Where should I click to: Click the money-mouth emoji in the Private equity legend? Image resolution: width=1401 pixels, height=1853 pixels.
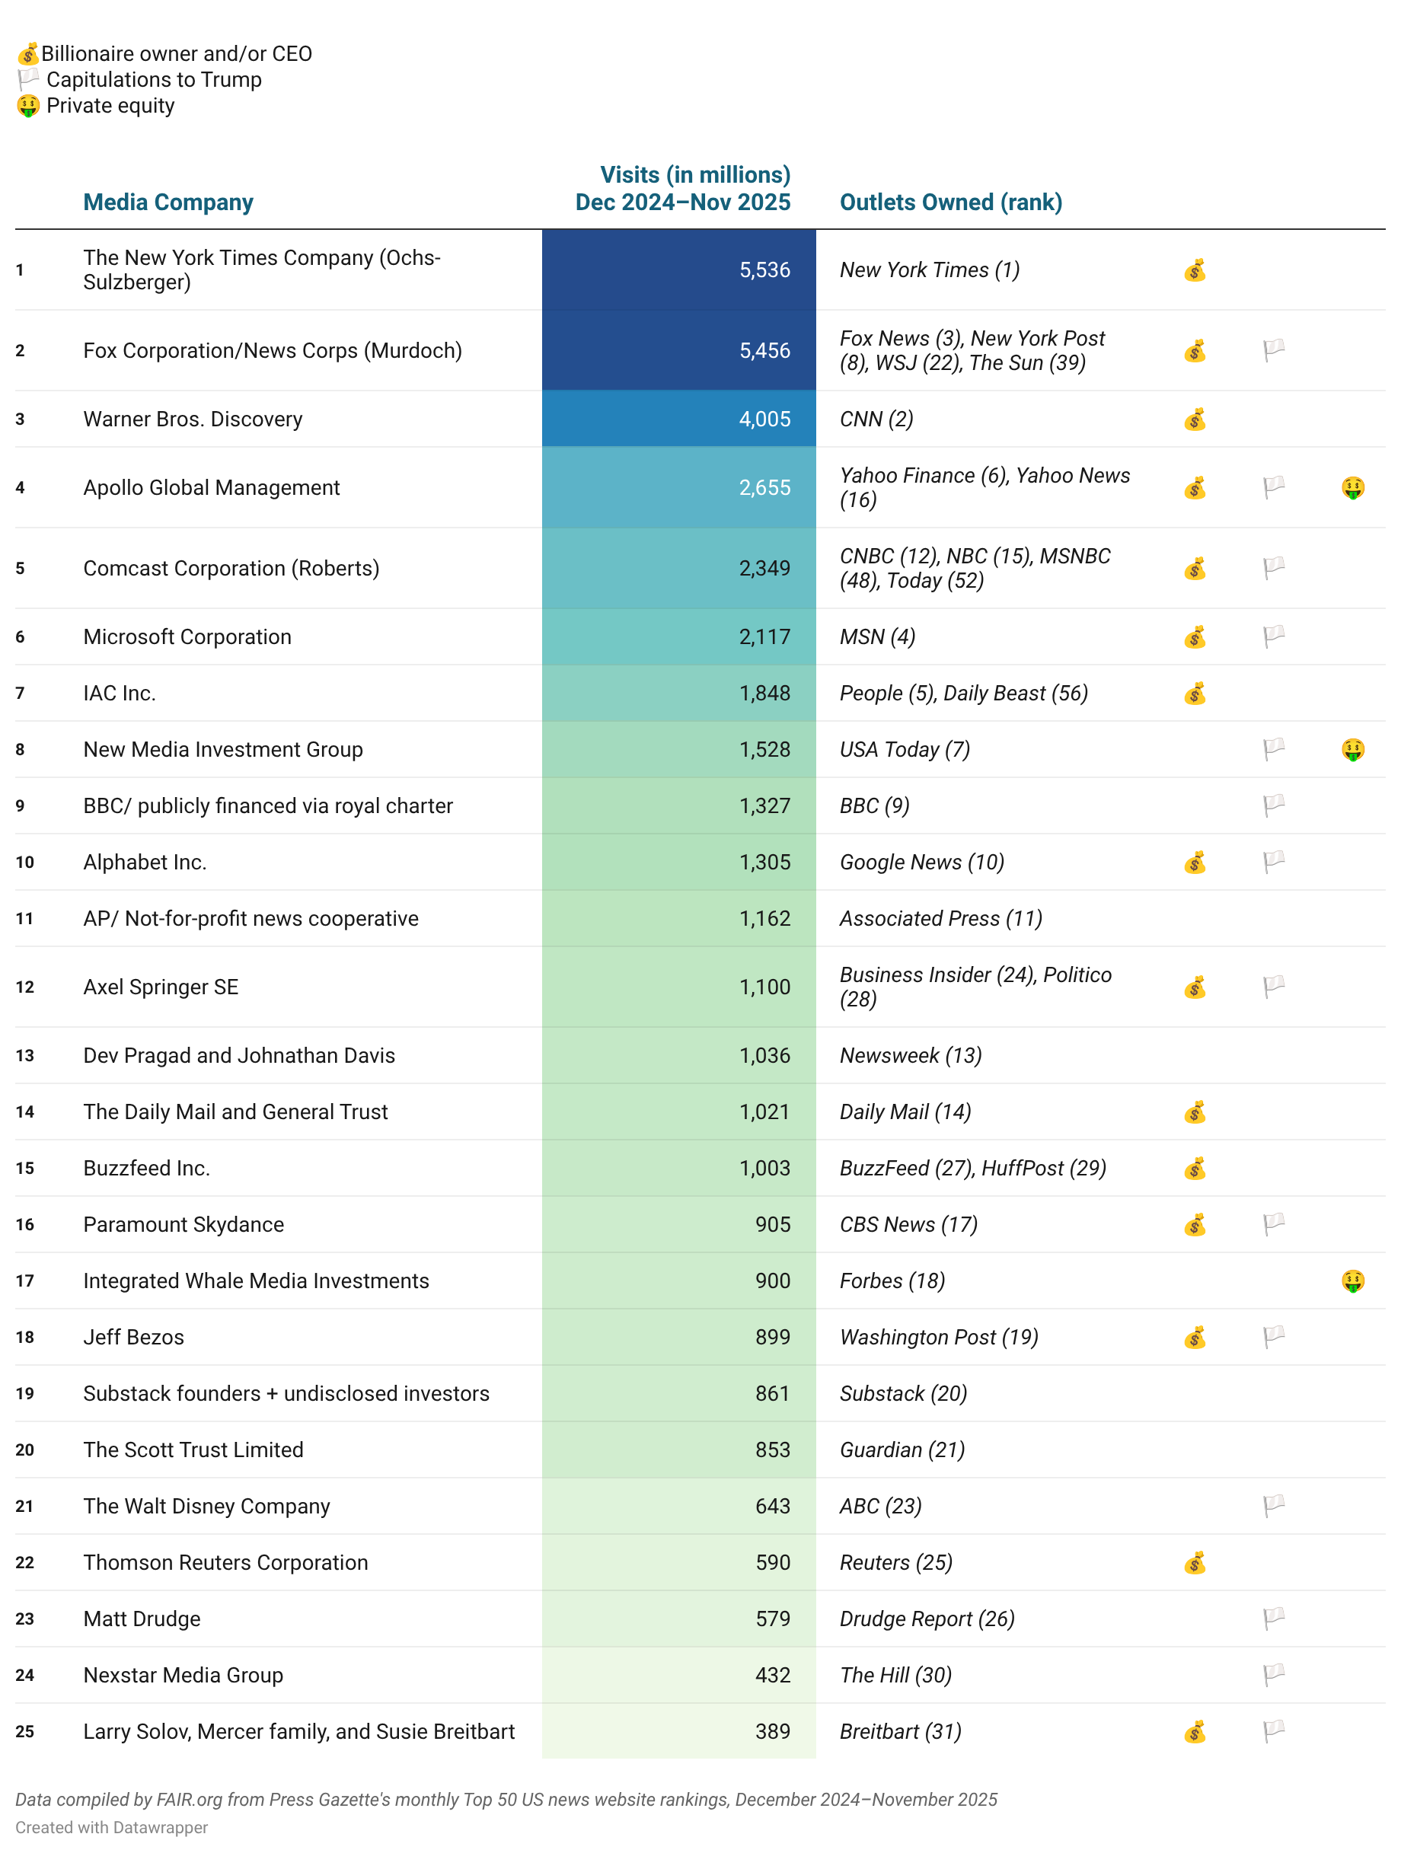pos(27,107)
